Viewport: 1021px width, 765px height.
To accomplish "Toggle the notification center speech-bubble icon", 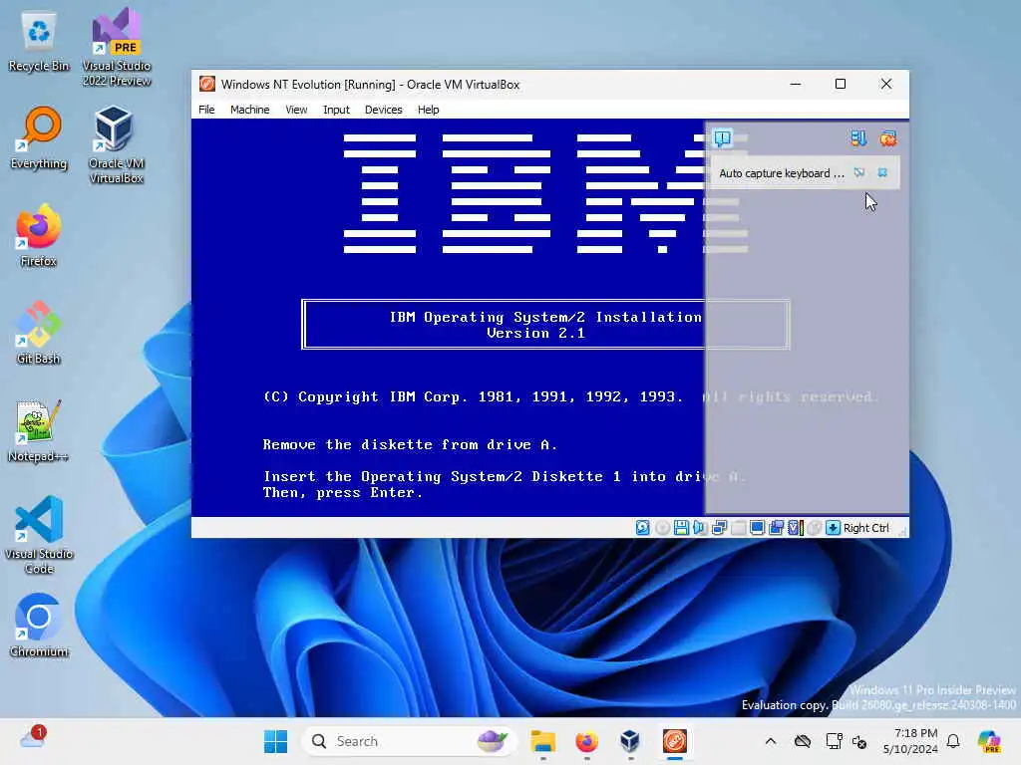I will 723,138.
